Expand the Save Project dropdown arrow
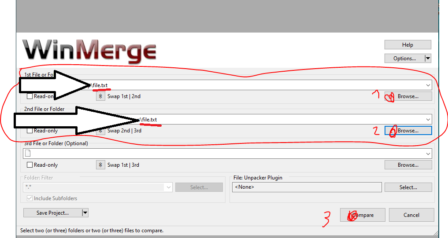This screenshot has height=238, width=448. pyautogui.click(x=85, y=212)
